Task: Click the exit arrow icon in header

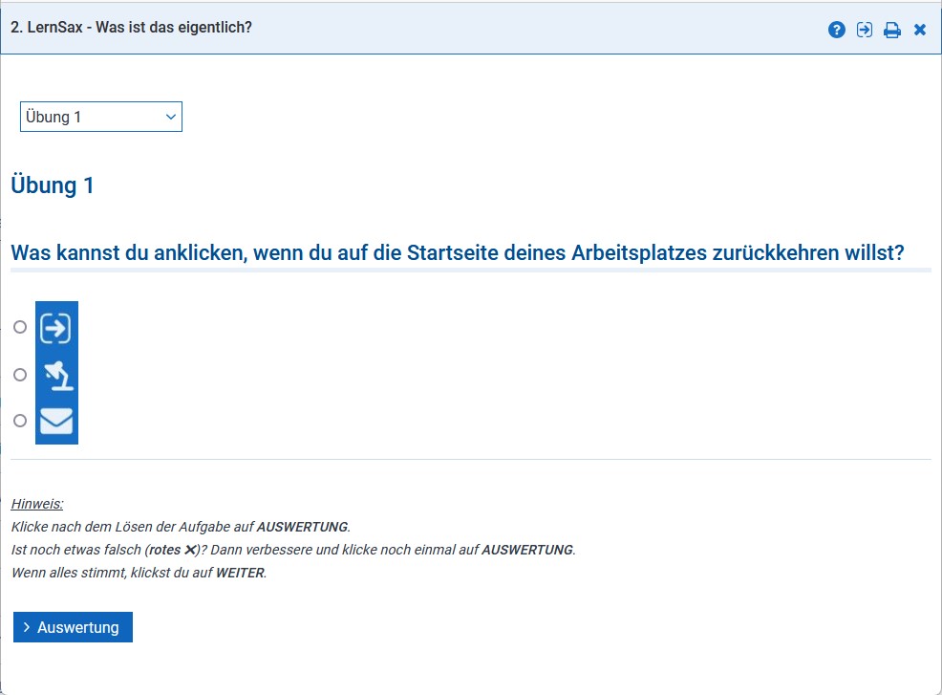Action: pos(865,30)
